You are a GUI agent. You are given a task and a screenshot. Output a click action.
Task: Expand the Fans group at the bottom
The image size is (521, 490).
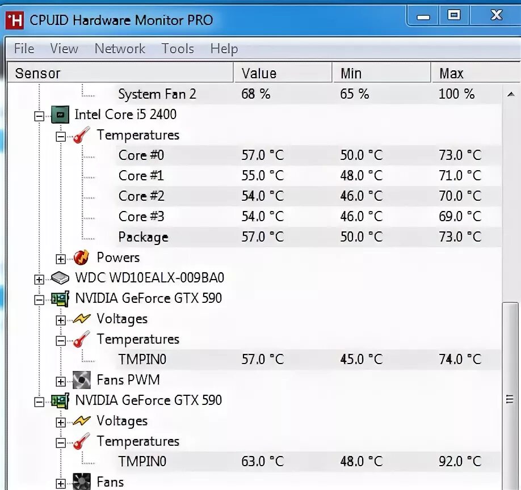point(61,484)
